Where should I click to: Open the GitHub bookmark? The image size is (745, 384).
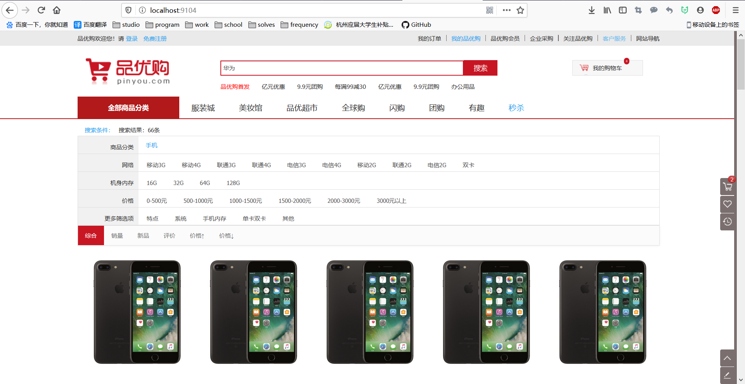pyautogui.click(x=416, y=25)
